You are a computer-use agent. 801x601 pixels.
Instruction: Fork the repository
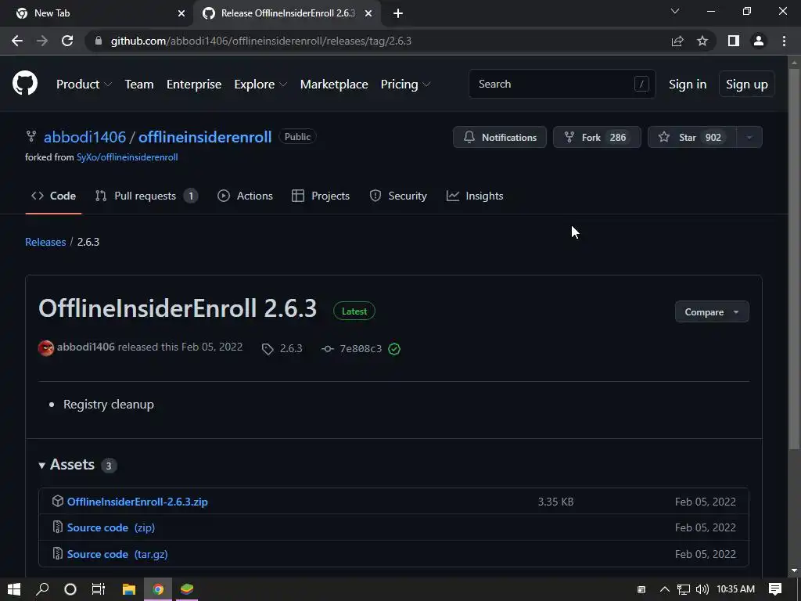click(x=597, y=137)
